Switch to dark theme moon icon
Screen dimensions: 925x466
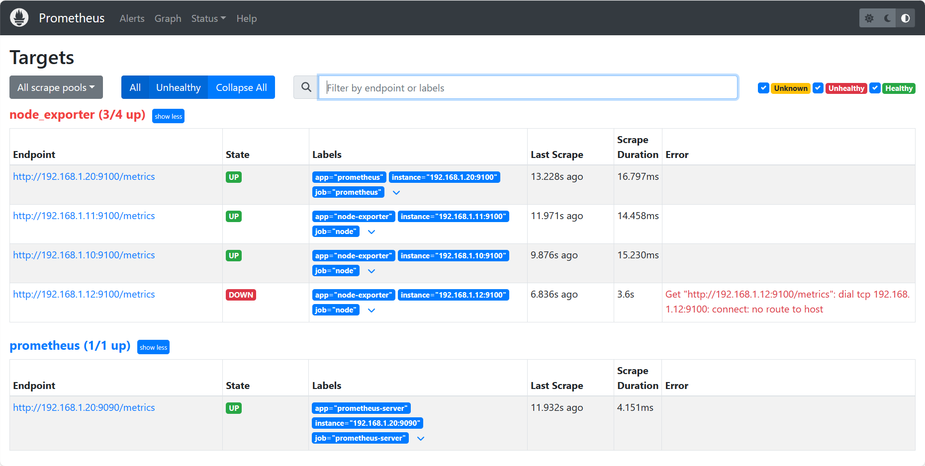[887, 18]
